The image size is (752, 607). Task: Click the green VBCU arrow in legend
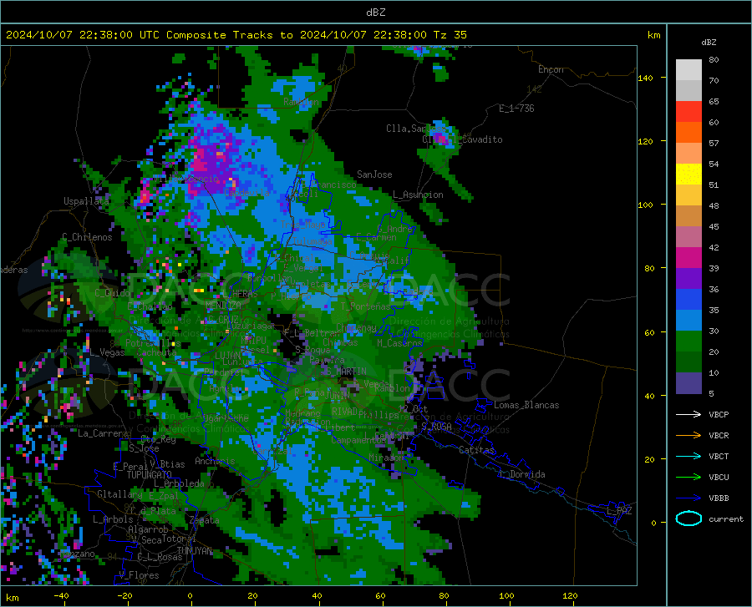[x=688, y=478]
